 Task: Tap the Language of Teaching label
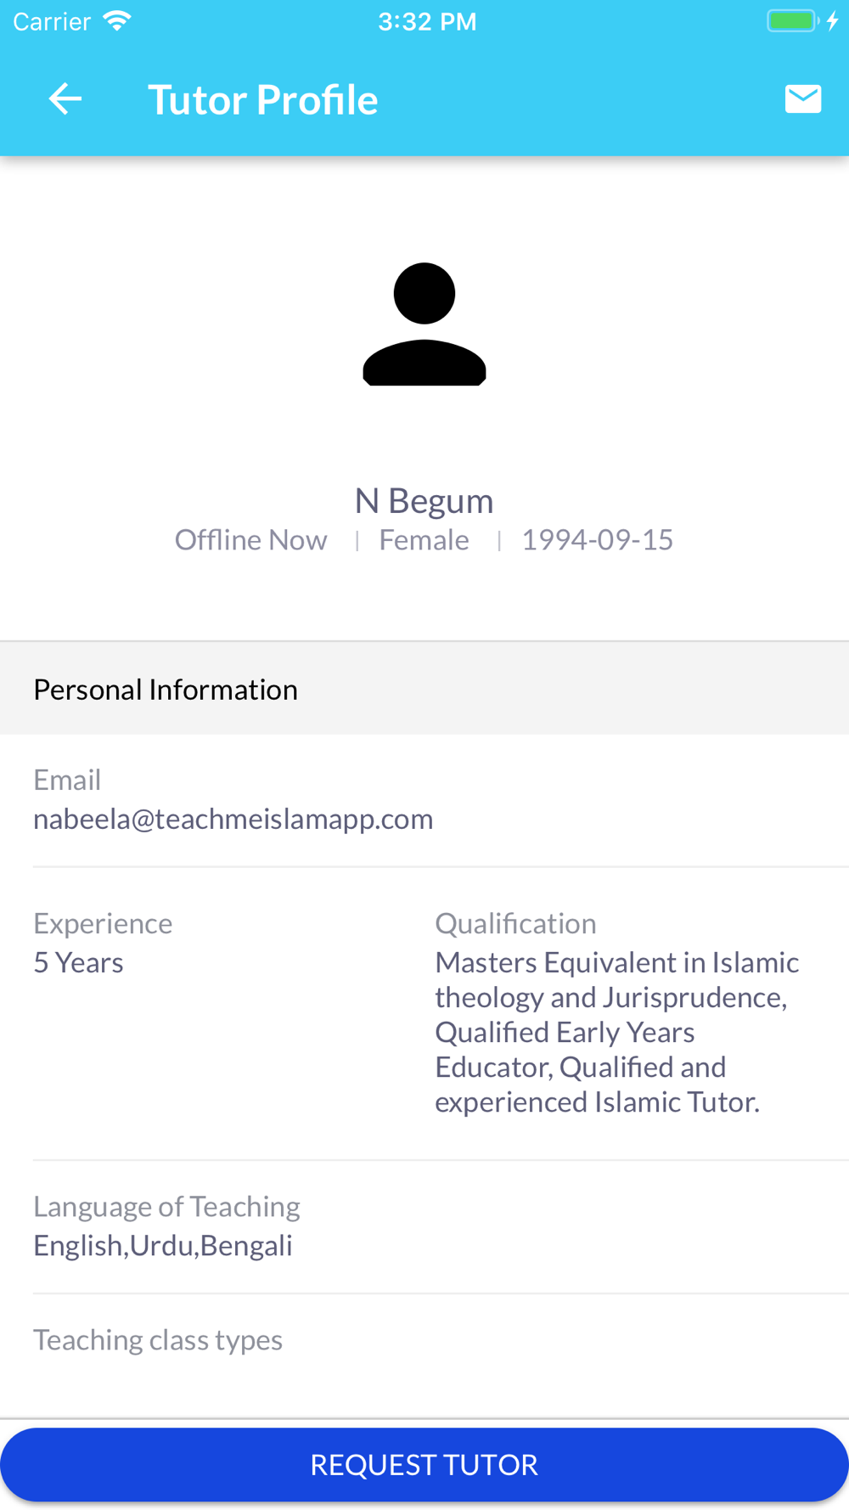click(x=166, y=1207)
